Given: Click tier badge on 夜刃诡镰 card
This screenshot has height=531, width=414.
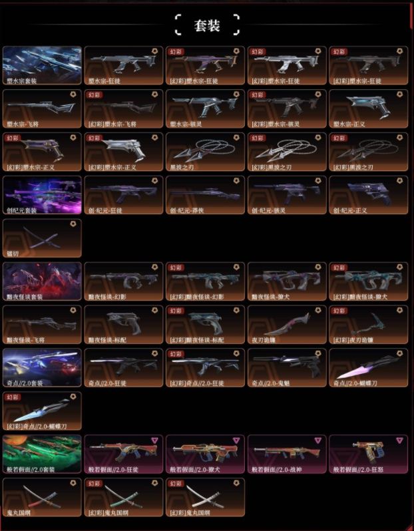Looking at the screenshot, I should click(x=317, y=311).
